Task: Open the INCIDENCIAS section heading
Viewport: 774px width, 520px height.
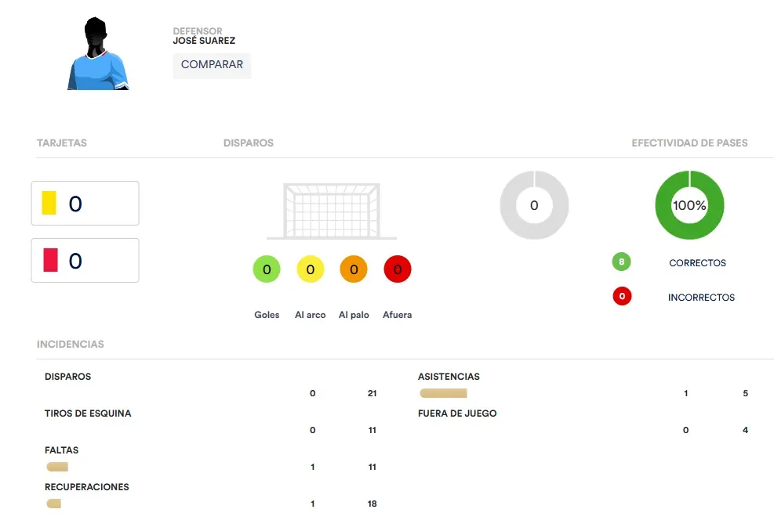Action: point(70,344)
